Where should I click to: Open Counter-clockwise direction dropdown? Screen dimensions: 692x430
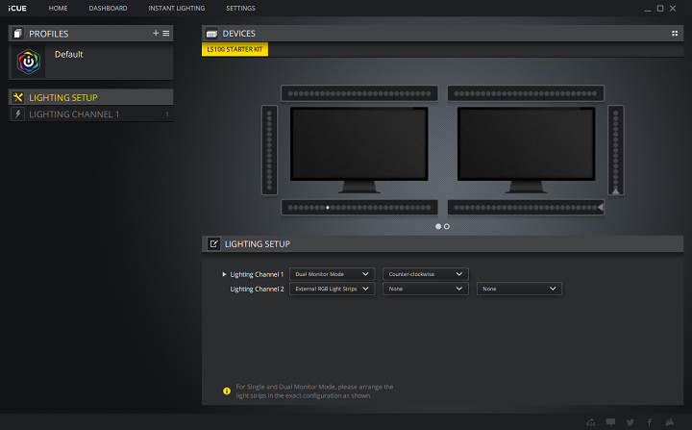pyautogui.click(x=425, y=274)
